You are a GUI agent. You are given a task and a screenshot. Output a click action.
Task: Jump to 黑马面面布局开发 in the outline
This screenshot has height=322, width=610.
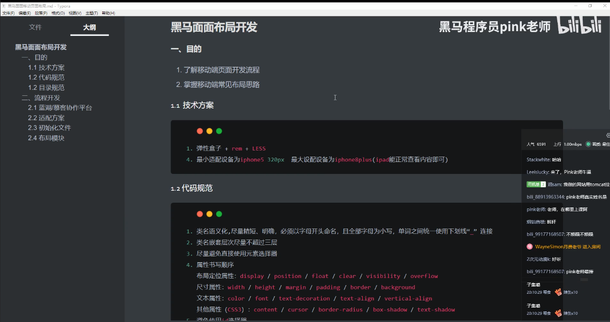pyautogui.click(x=41, y=47)
